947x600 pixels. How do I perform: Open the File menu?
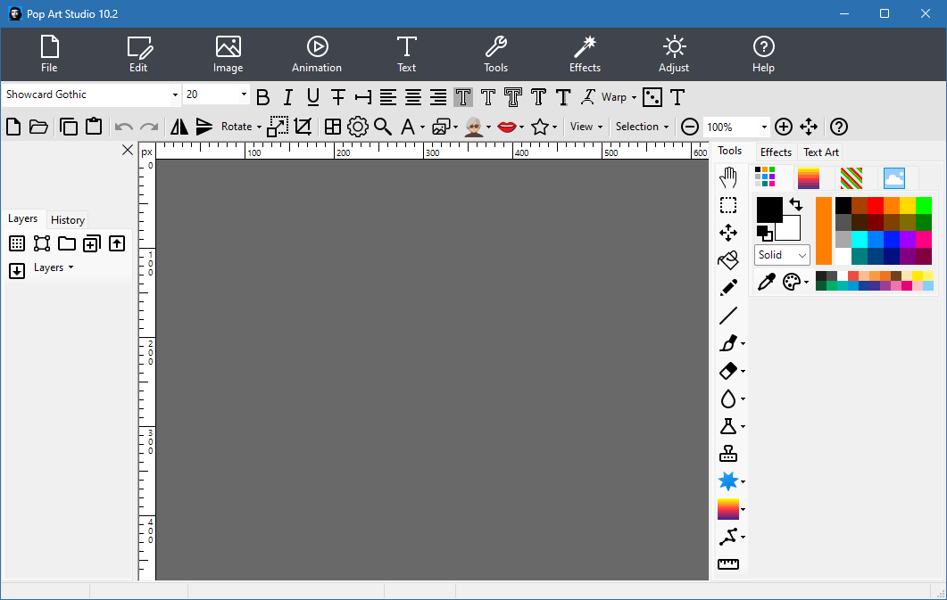(x=49, y=54)
